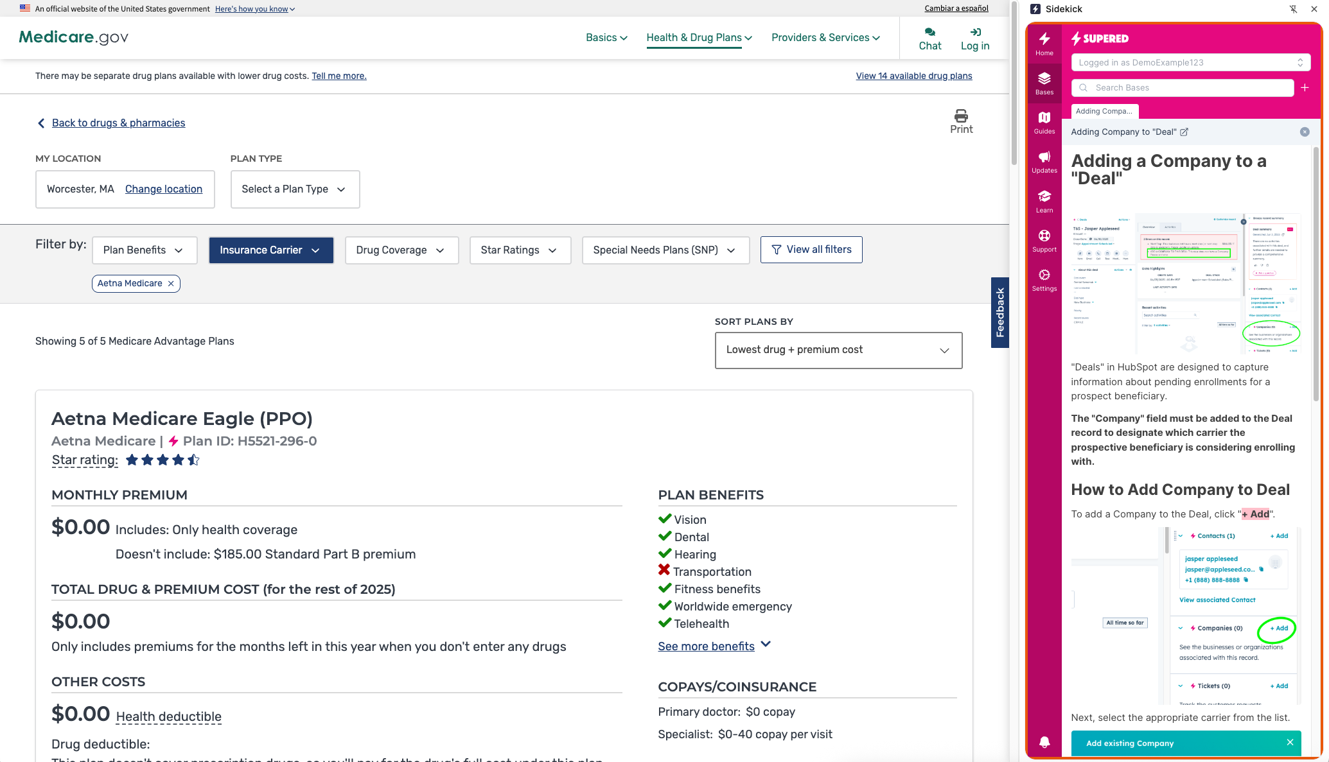Open the Settings gear in Sidekick
The height and width of the screenshot is (762, 1329).
point(1044,275)
